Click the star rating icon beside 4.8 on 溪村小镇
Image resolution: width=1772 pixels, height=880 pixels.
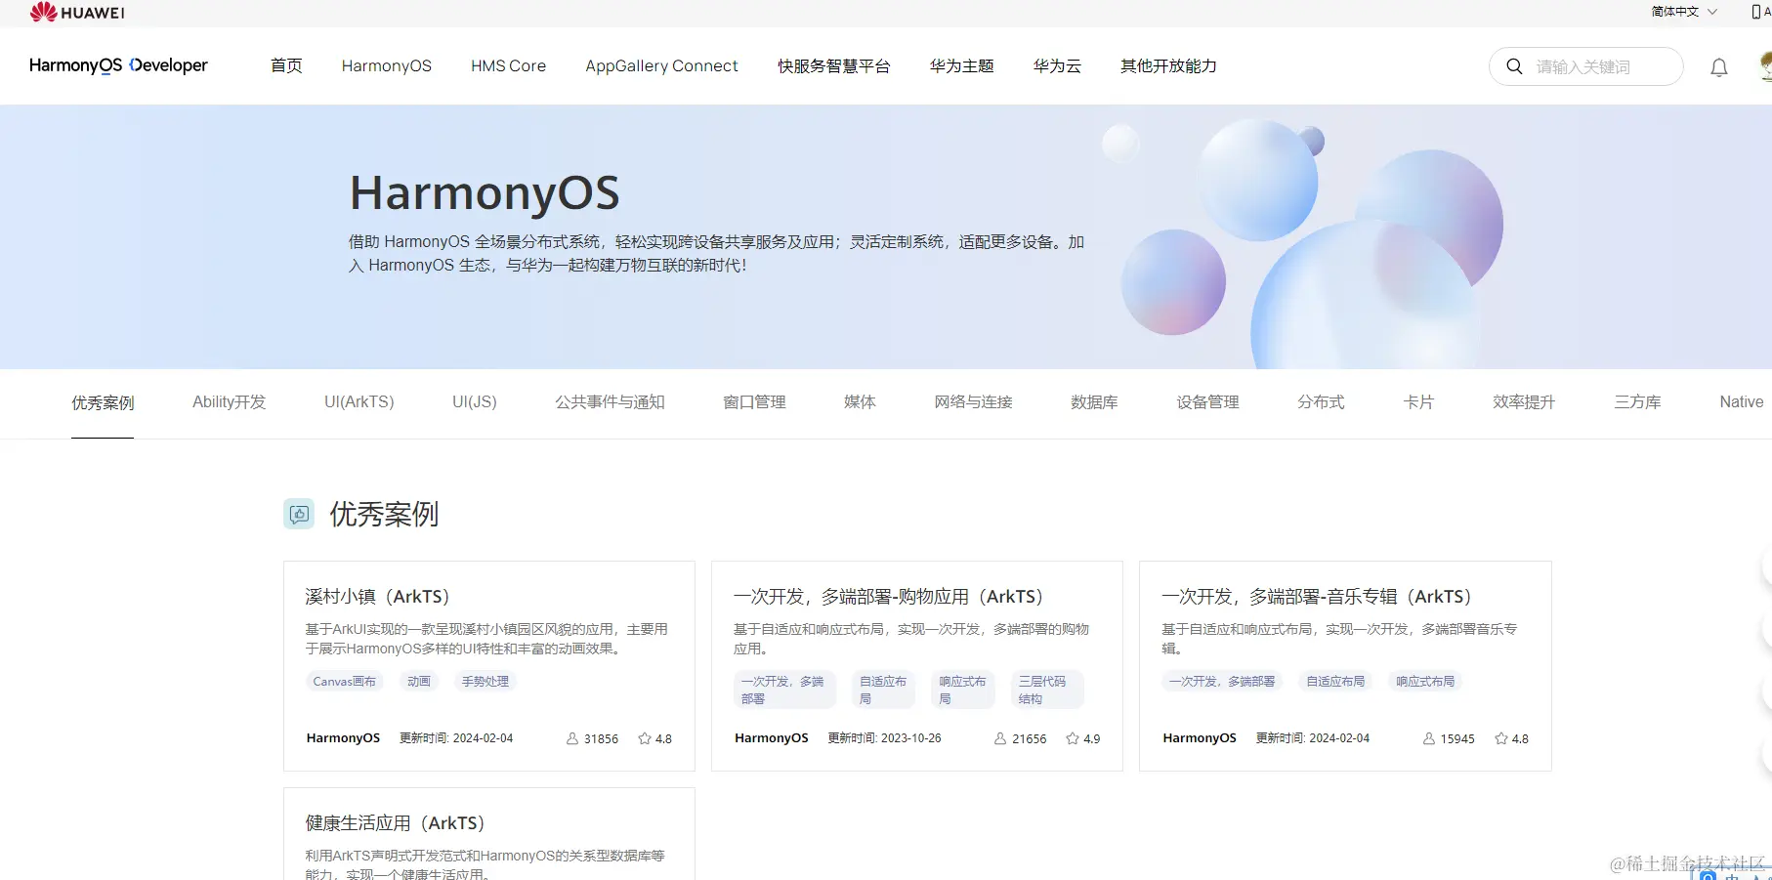point(645,738)
